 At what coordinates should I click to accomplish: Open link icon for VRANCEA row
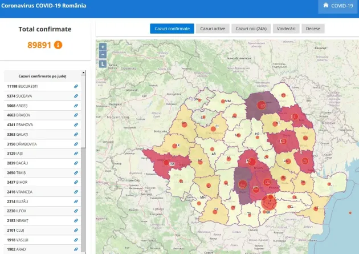pos(76,192)
